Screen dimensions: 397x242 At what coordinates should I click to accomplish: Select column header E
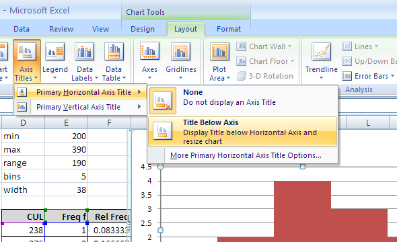point(67,123)
